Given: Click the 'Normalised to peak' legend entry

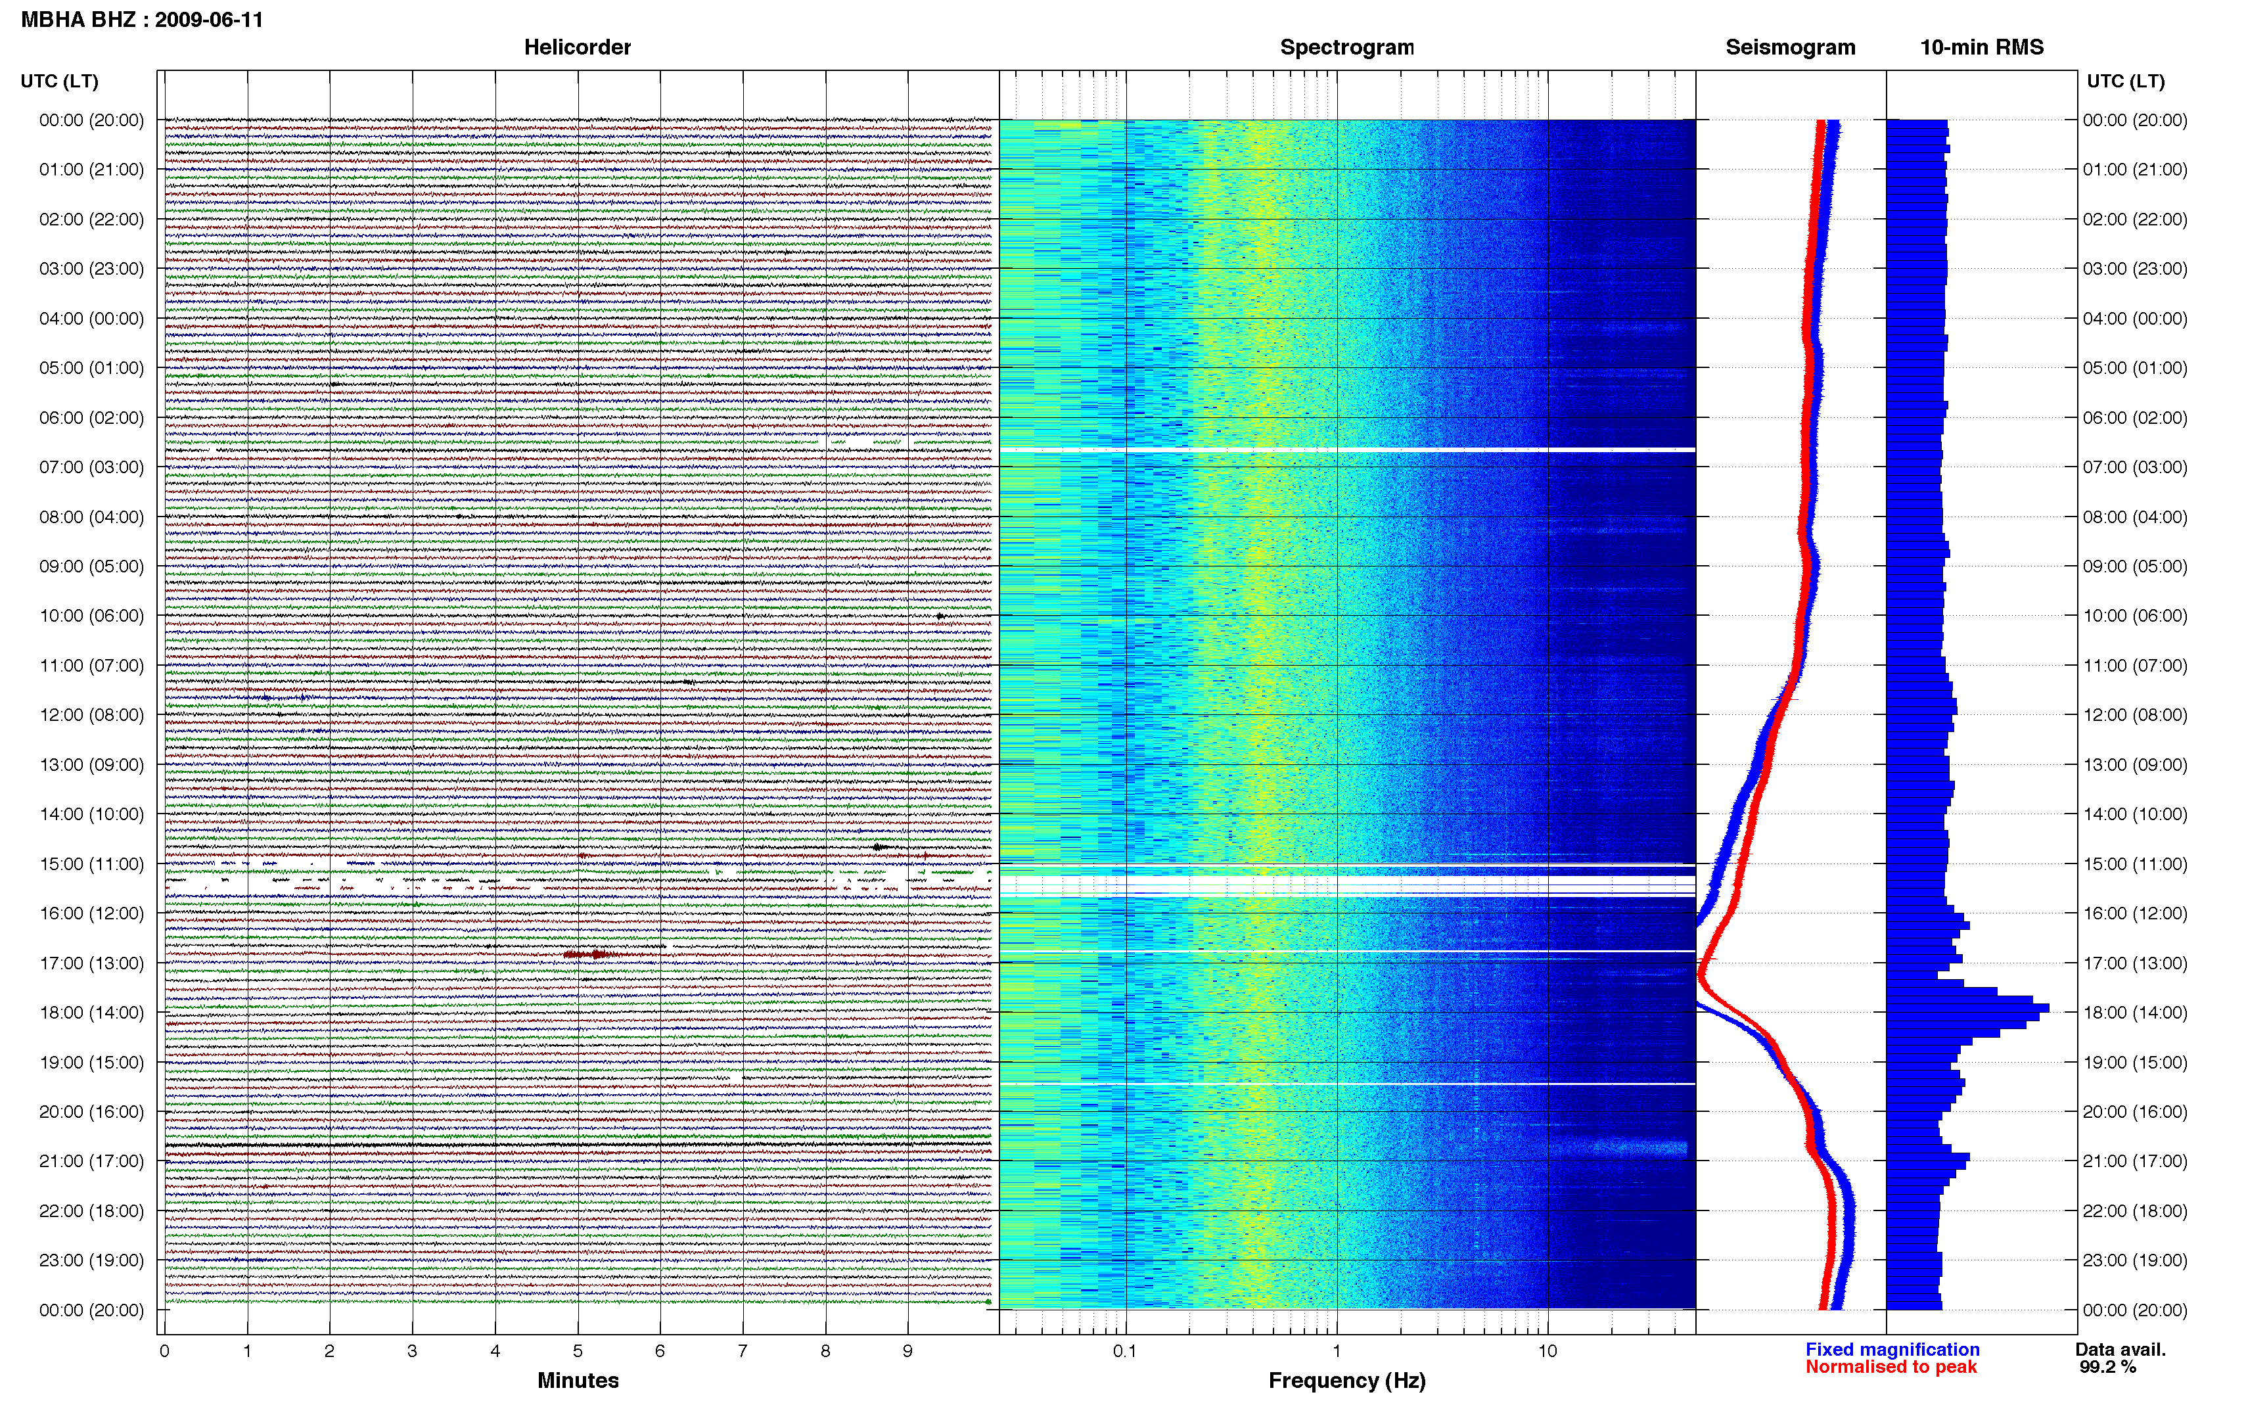Looking at the screenshot, I should tap(1891, 1367).
